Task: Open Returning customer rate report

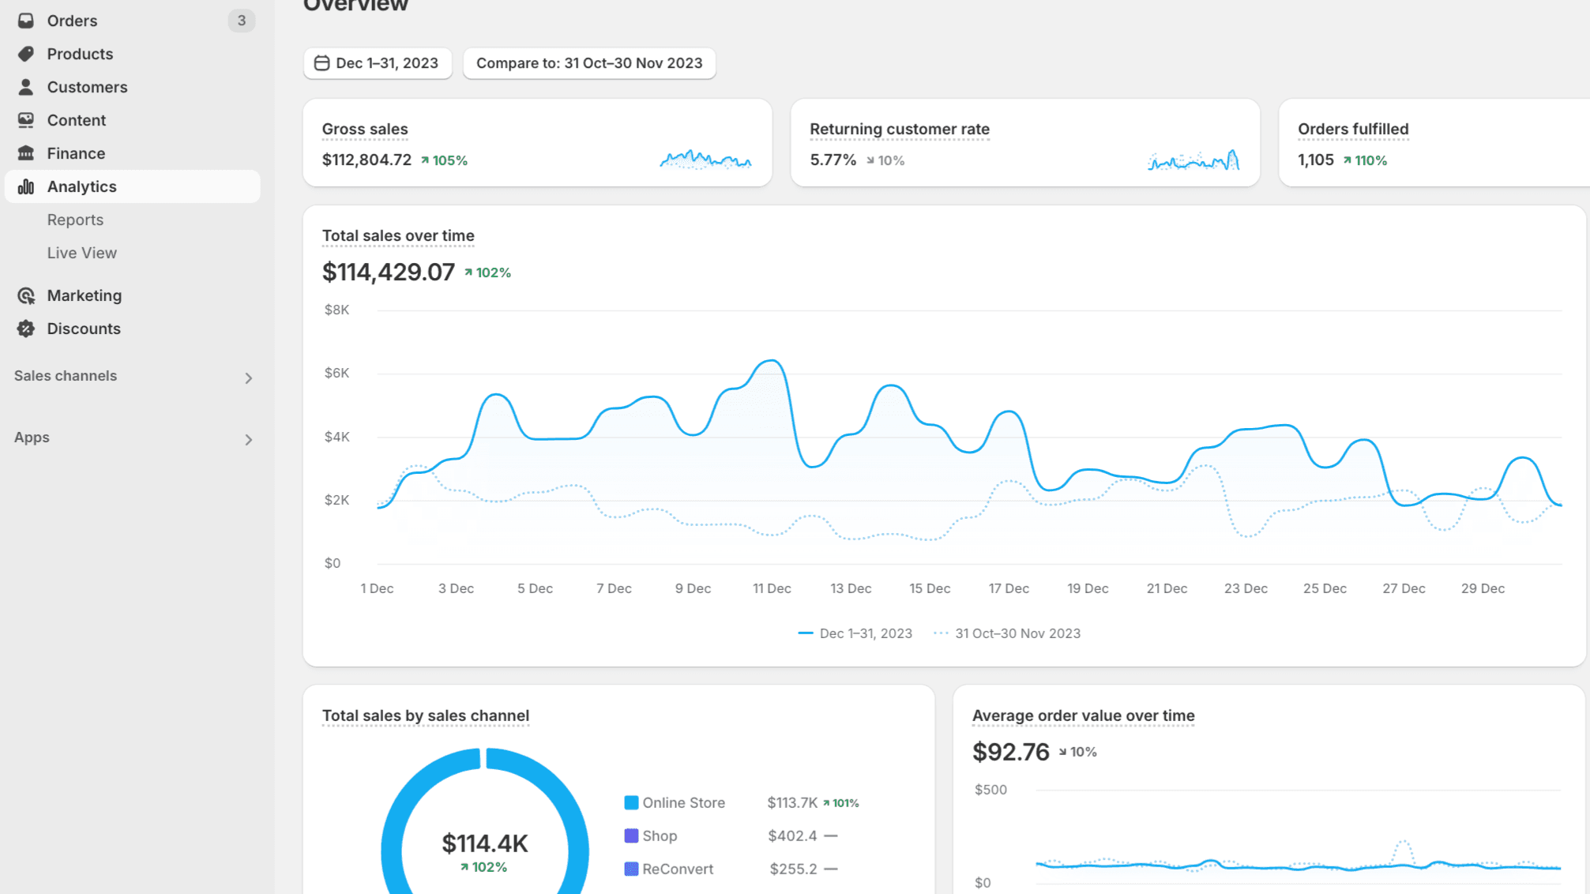Action: click(900, 129)
